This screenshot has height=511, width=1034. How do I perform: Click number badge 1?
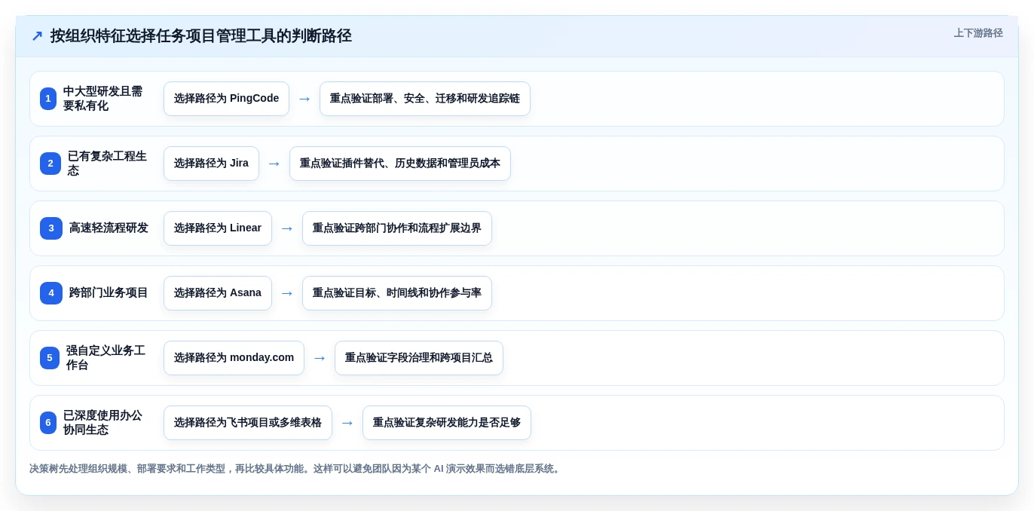pyautogui.click(x=48, y=99)
